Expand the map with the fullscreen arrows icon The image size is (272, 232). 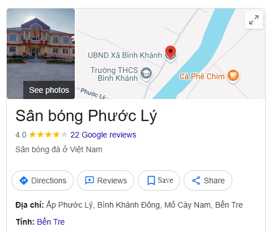pyautogui.click(x=254, y=20)
